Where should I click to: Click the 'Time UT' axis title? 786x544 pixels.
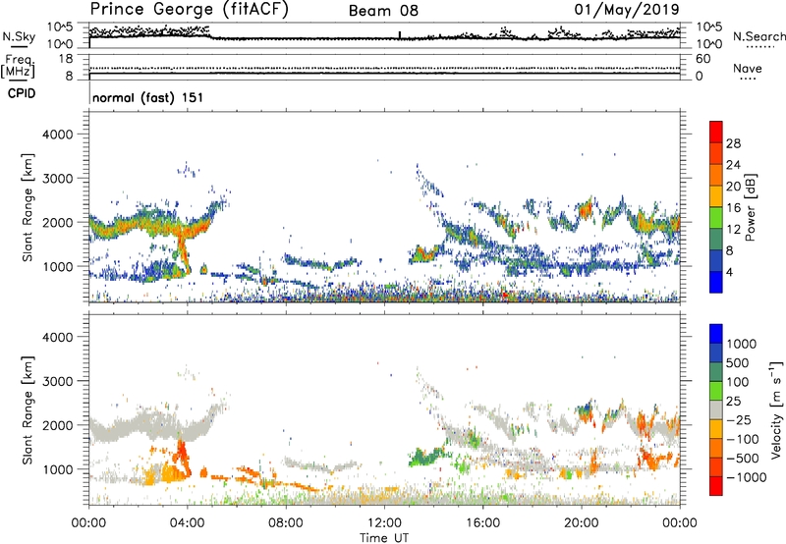pyautogui.click(x=384, y=538)
